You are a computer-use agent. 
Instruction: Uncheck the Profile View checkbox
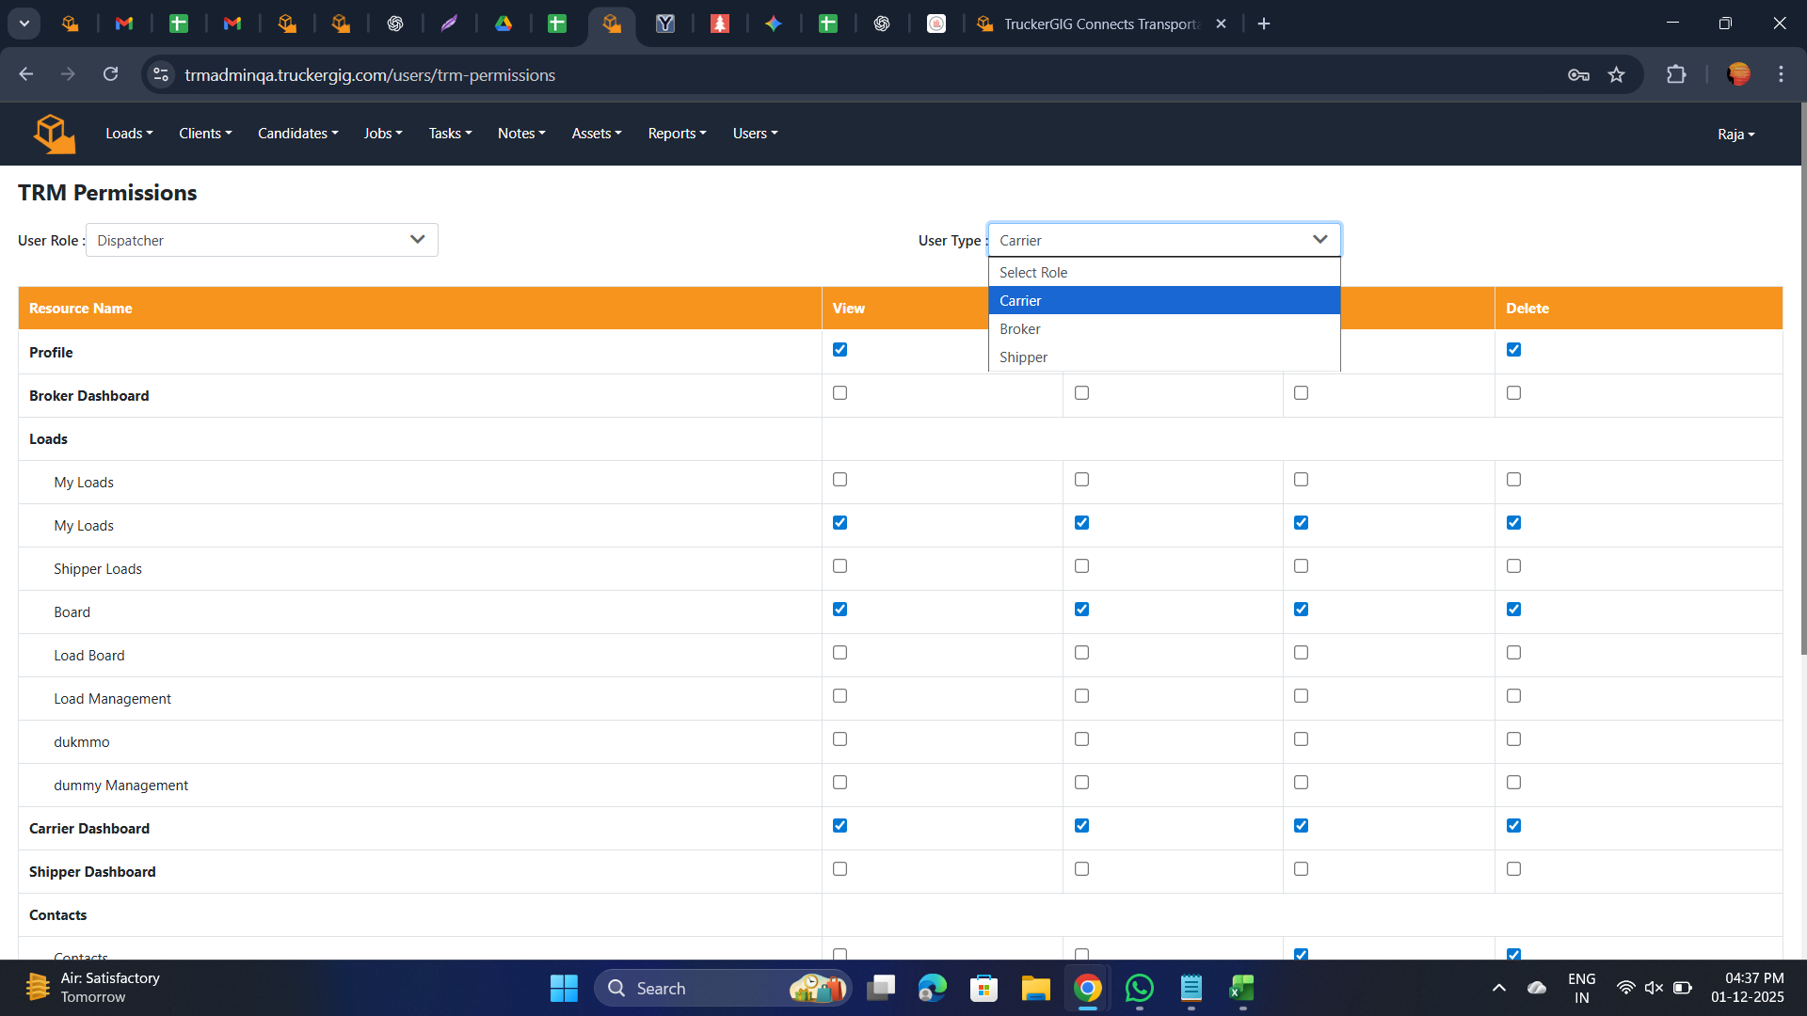(840, 350)
